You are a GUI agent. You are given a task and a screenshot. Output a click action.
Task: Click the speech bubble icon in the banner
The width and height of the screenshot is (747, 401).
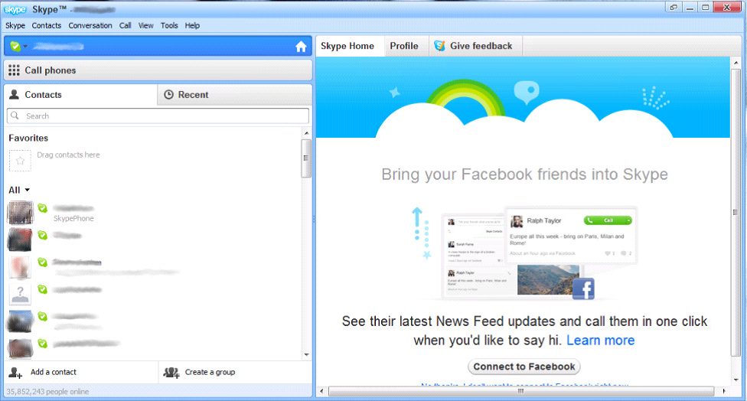pyautogui.click(x=527, y=92)
